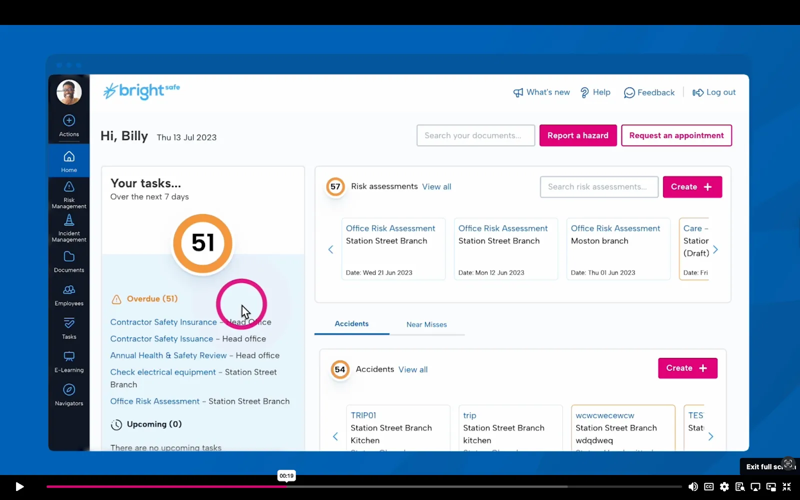Enable picture-in-picture mode icon
This screenshot has width=800, height=500.
pos(771,486)
